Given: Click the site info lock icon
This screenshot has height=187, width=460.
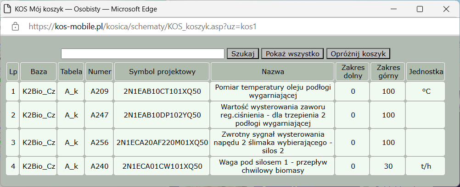Looking at the screenshot, I should (15, 27).
